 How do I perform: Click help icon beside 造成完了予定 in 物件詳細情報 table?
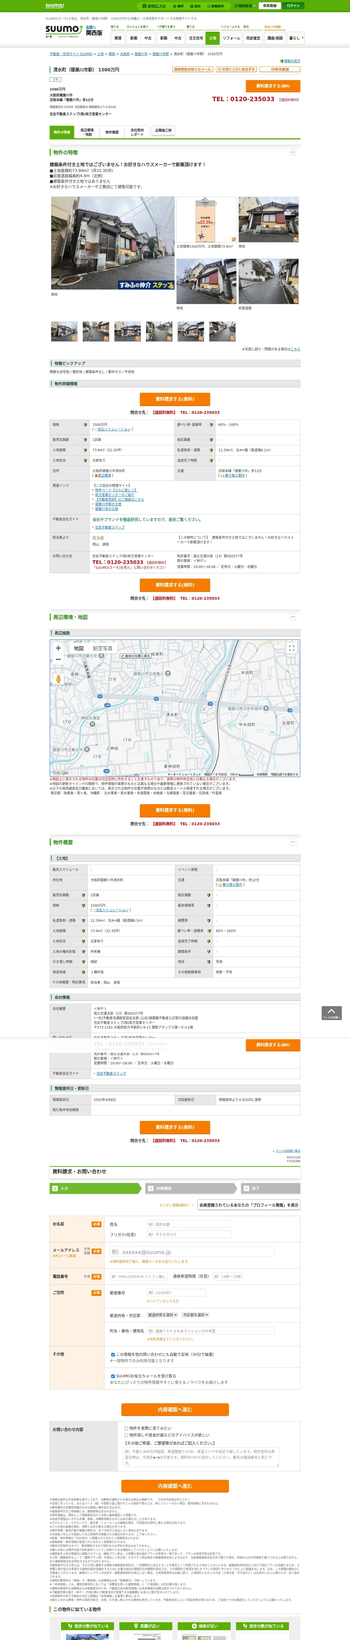coord(211,460)
